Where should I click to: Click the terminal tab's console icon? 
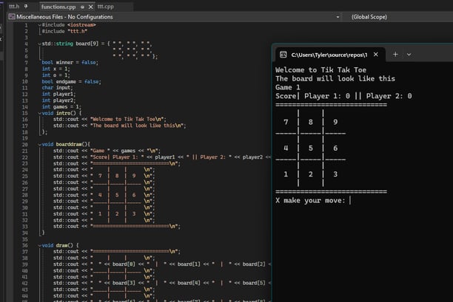click(283, 55)
